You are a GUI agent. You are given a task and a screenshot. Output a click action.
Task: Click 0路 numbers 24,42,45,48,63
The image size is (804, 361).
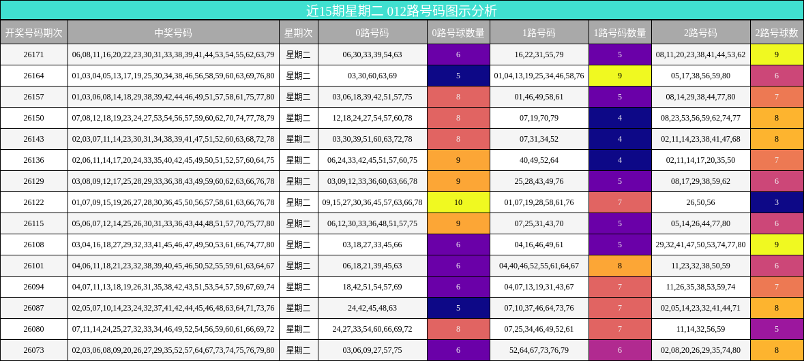tap(372, 308)
